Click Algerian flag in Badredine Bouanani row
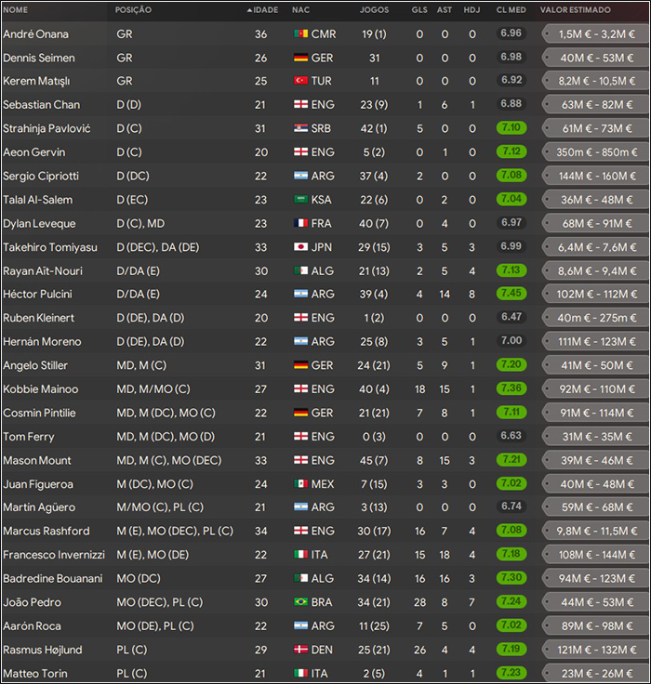 [x=300, y=578]
